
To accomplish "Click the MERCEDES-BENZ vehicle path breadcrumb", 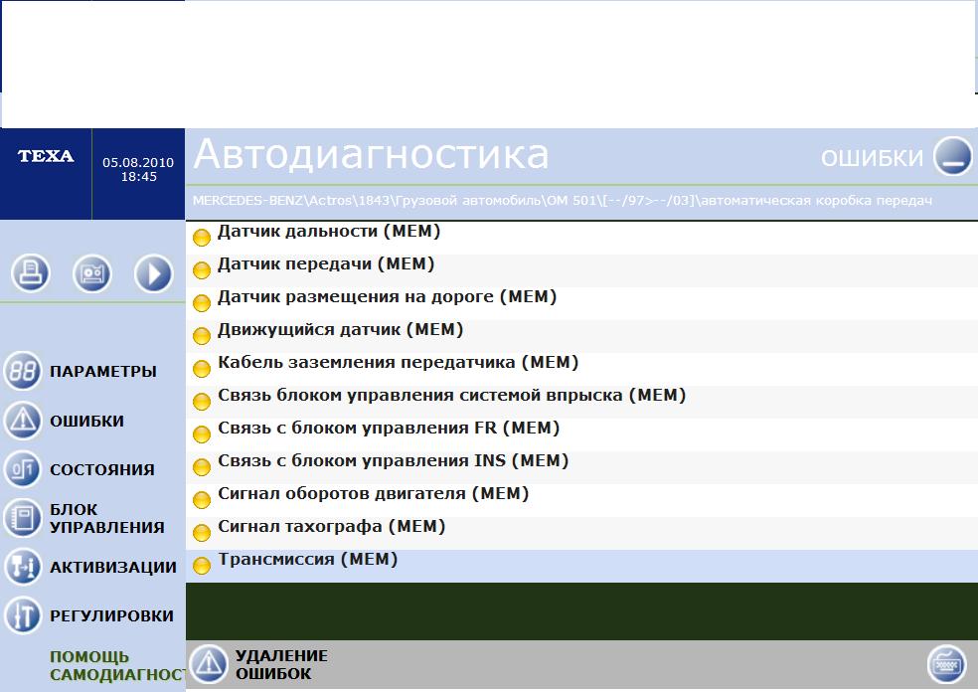I will (x=562, y=201).
